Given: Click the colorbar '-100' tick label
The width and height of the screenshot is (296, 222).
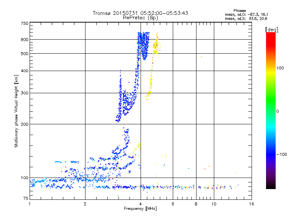Looking at the screenshot, I should point(282,154).
